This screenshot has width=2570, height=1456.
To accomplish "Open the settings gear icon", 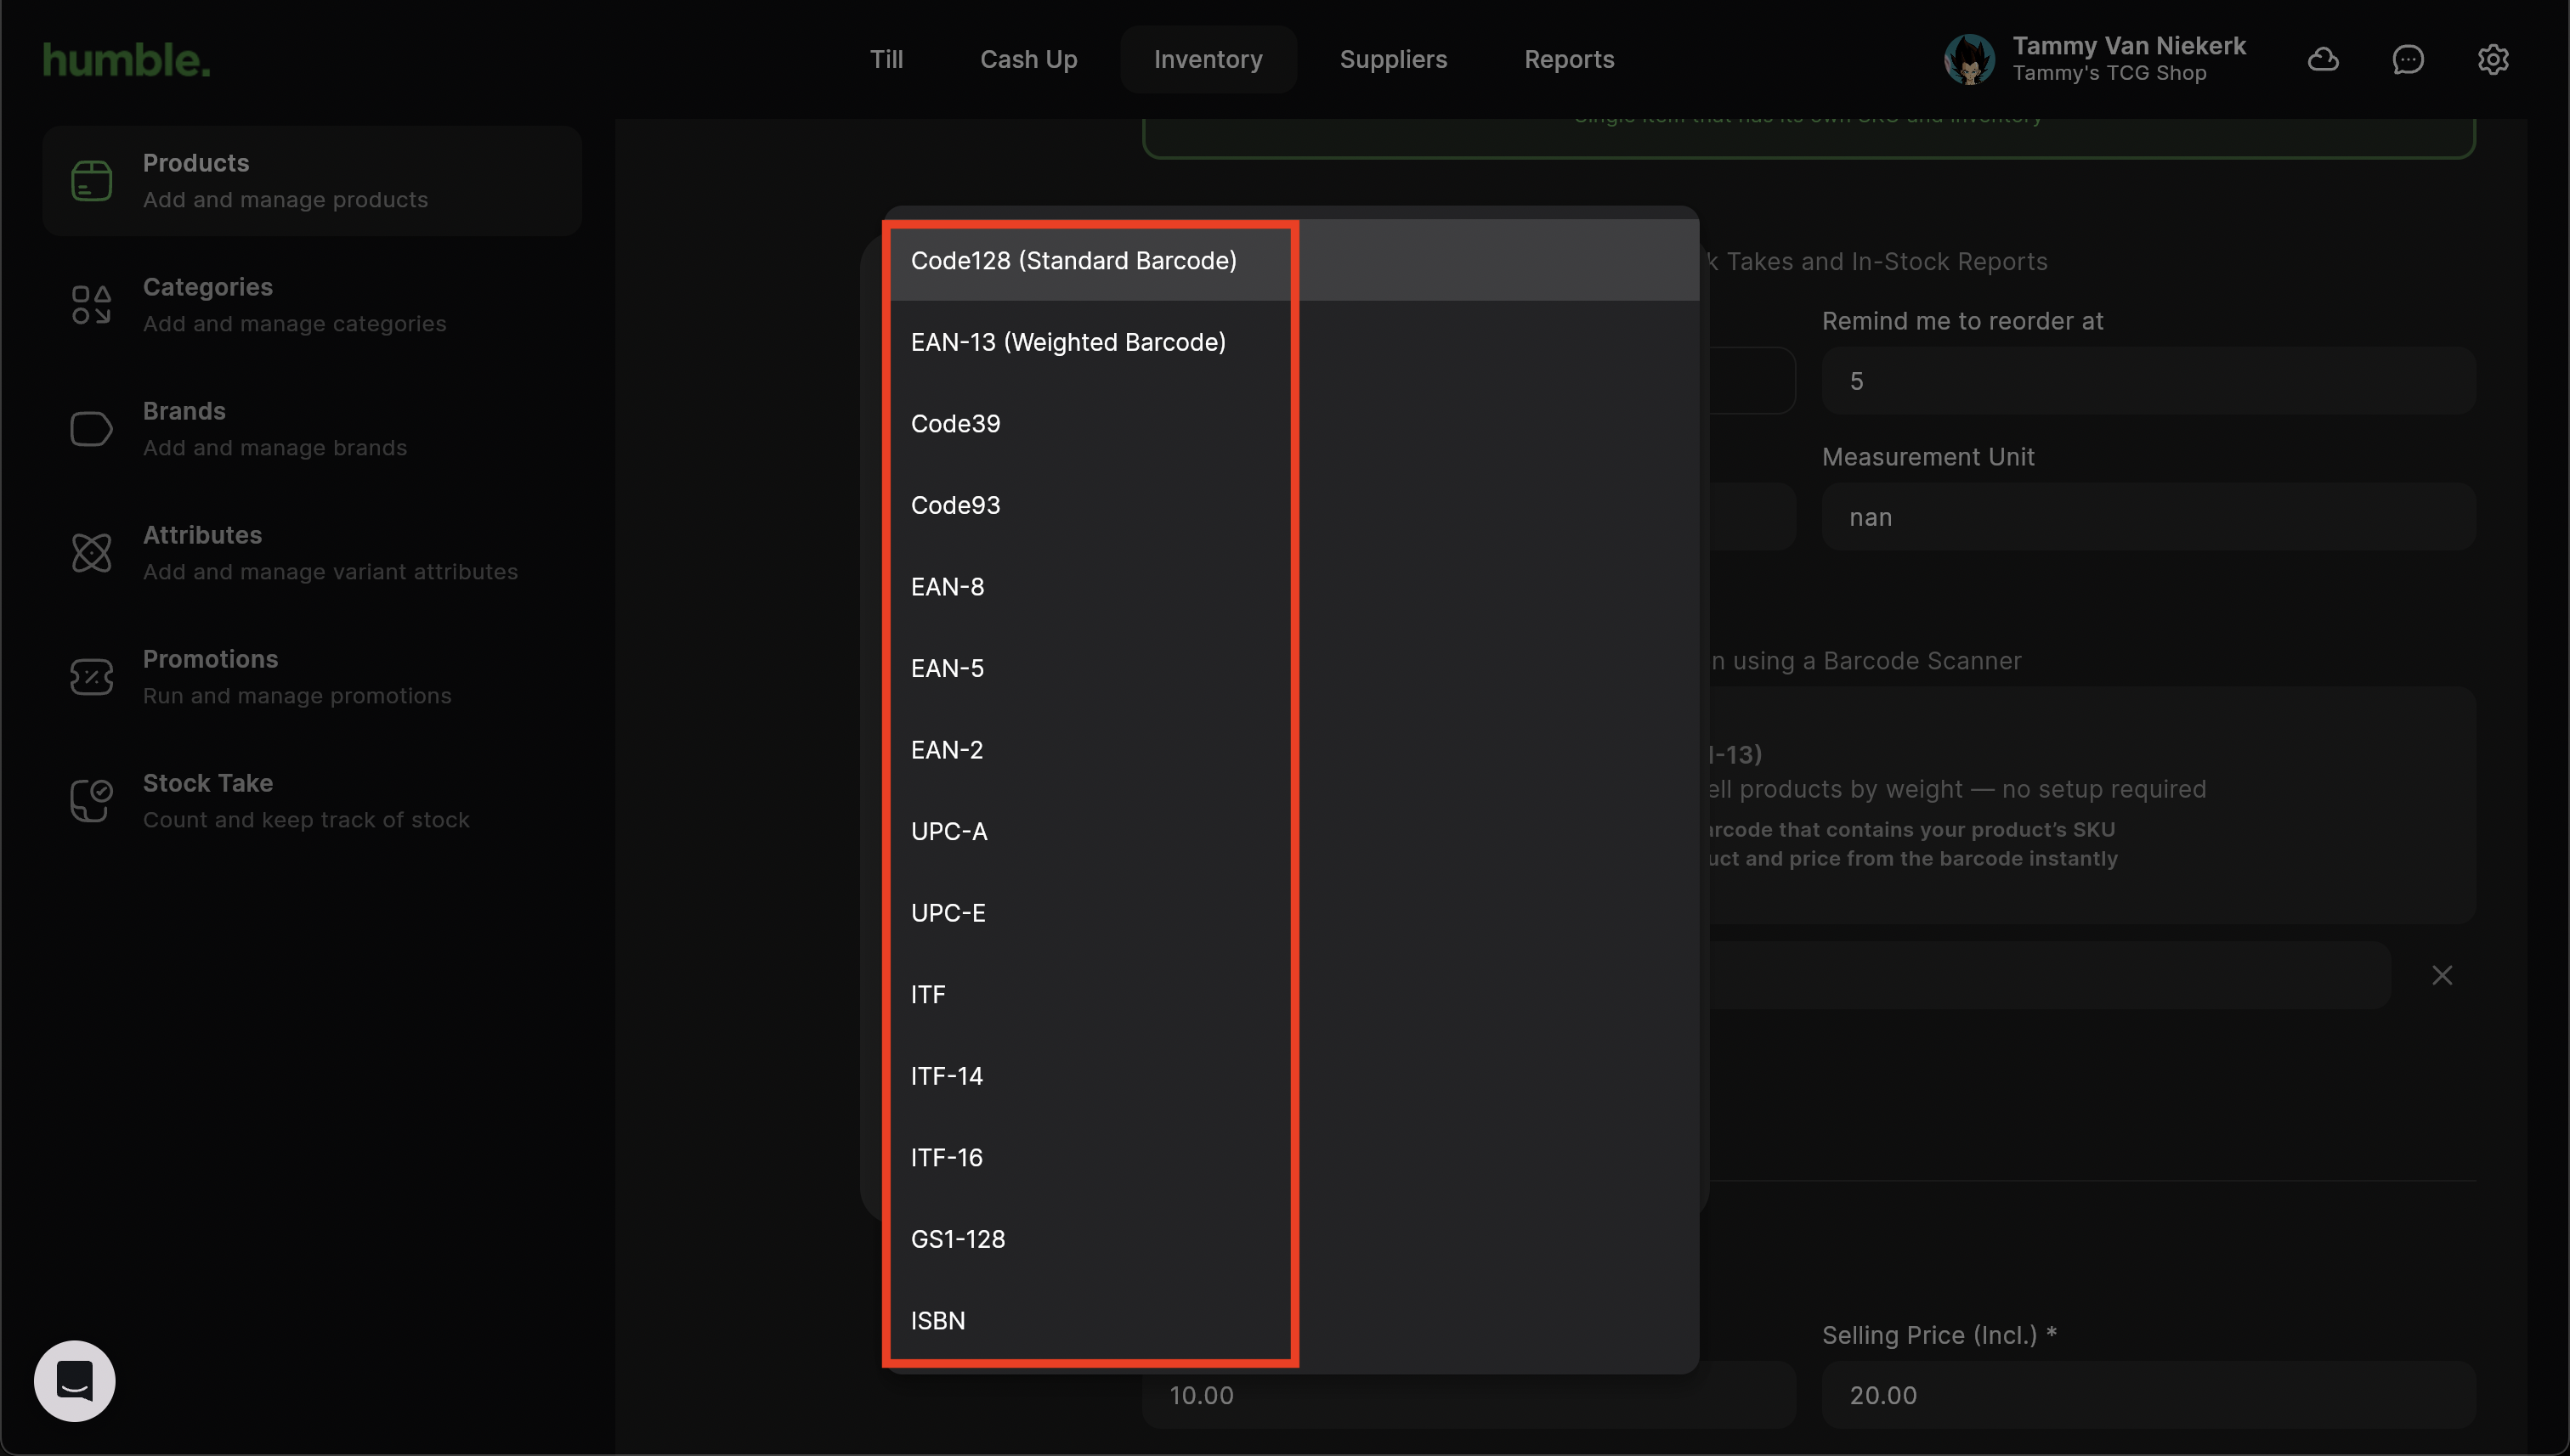I will tap(2492, 60).
